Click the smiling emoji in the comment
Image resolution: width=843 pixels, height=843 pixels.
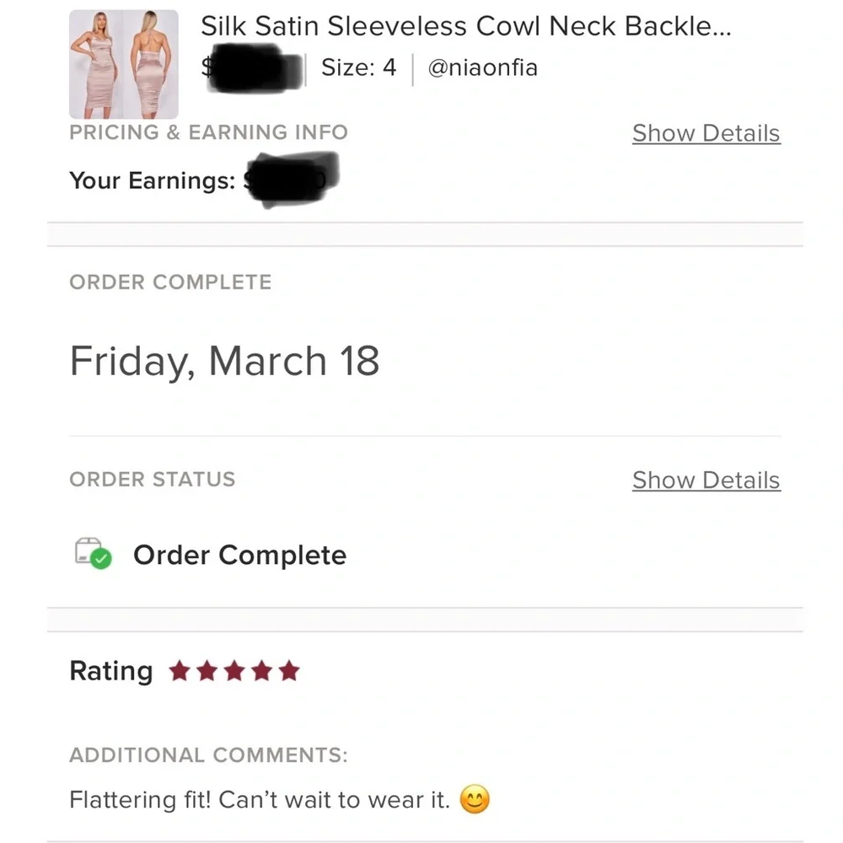pos(475,799)
